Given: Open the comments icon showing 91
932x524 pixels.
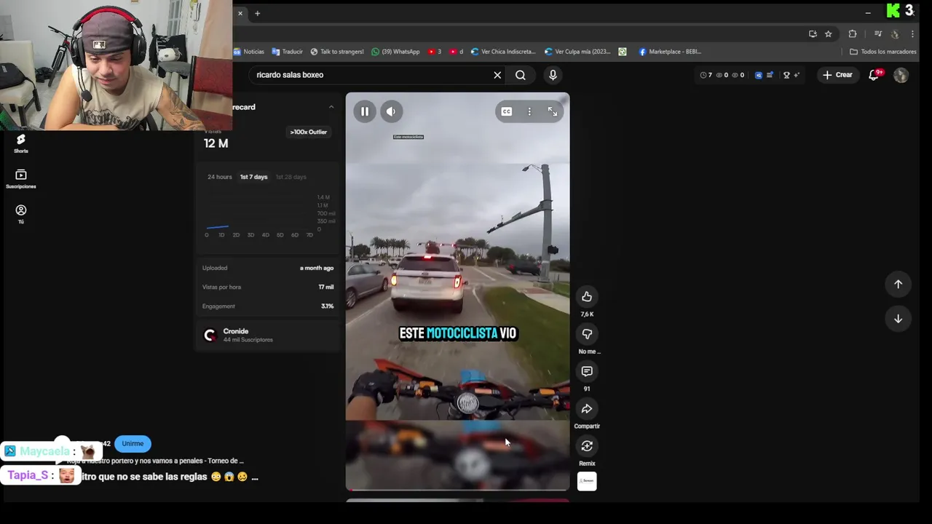Looking at the screenshot, I should tap(587, 371).
